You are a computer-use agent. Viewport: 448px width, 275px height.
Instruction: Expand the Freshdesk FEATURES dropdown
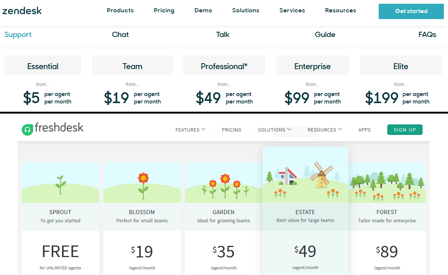tap(190, 130)
